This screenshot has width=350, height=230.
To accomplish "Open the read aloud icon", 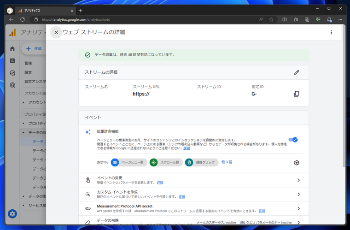I will click(261, 19).
